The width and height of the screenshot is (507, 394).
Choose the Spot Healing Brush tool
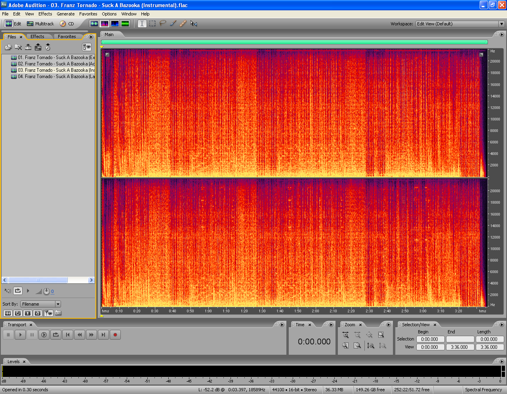click(x=183, y=23)
